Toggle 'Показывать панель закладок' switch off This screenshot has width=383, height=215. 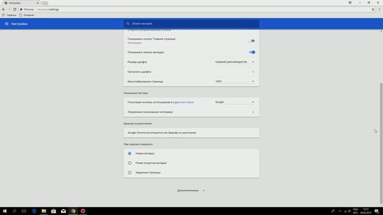click(x=252, y=52)
